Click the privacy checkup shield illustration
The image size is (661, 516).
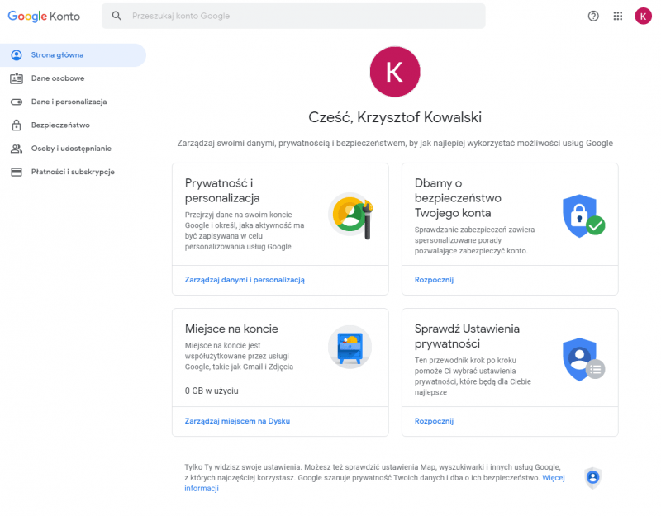point(583,359)
